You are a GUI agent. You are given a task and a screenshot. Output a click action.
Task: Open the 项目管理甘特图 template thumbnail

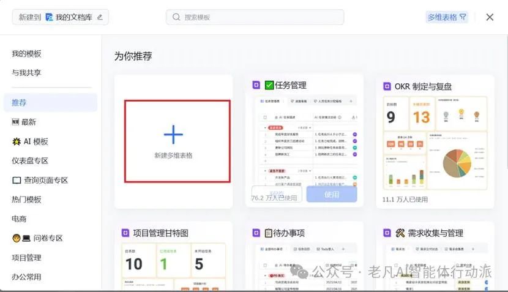pyautogui.click(x=174, y=266)
